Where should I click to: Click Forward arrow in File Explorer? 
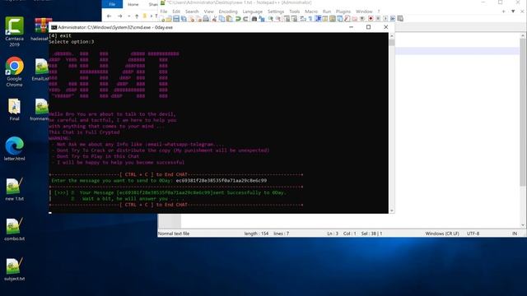click(x=119, y=16)
